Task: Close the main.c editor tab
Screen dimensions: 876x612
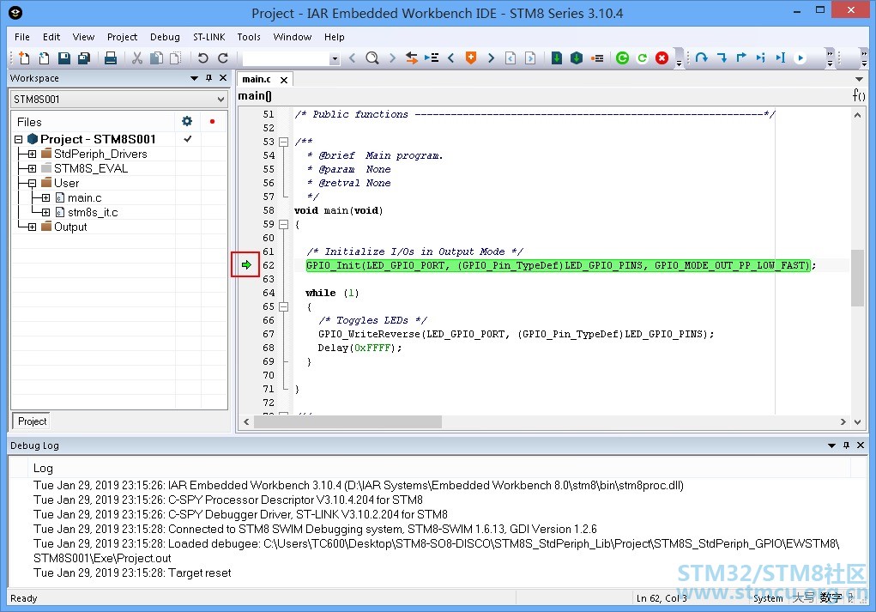Action: coord(284,80)
